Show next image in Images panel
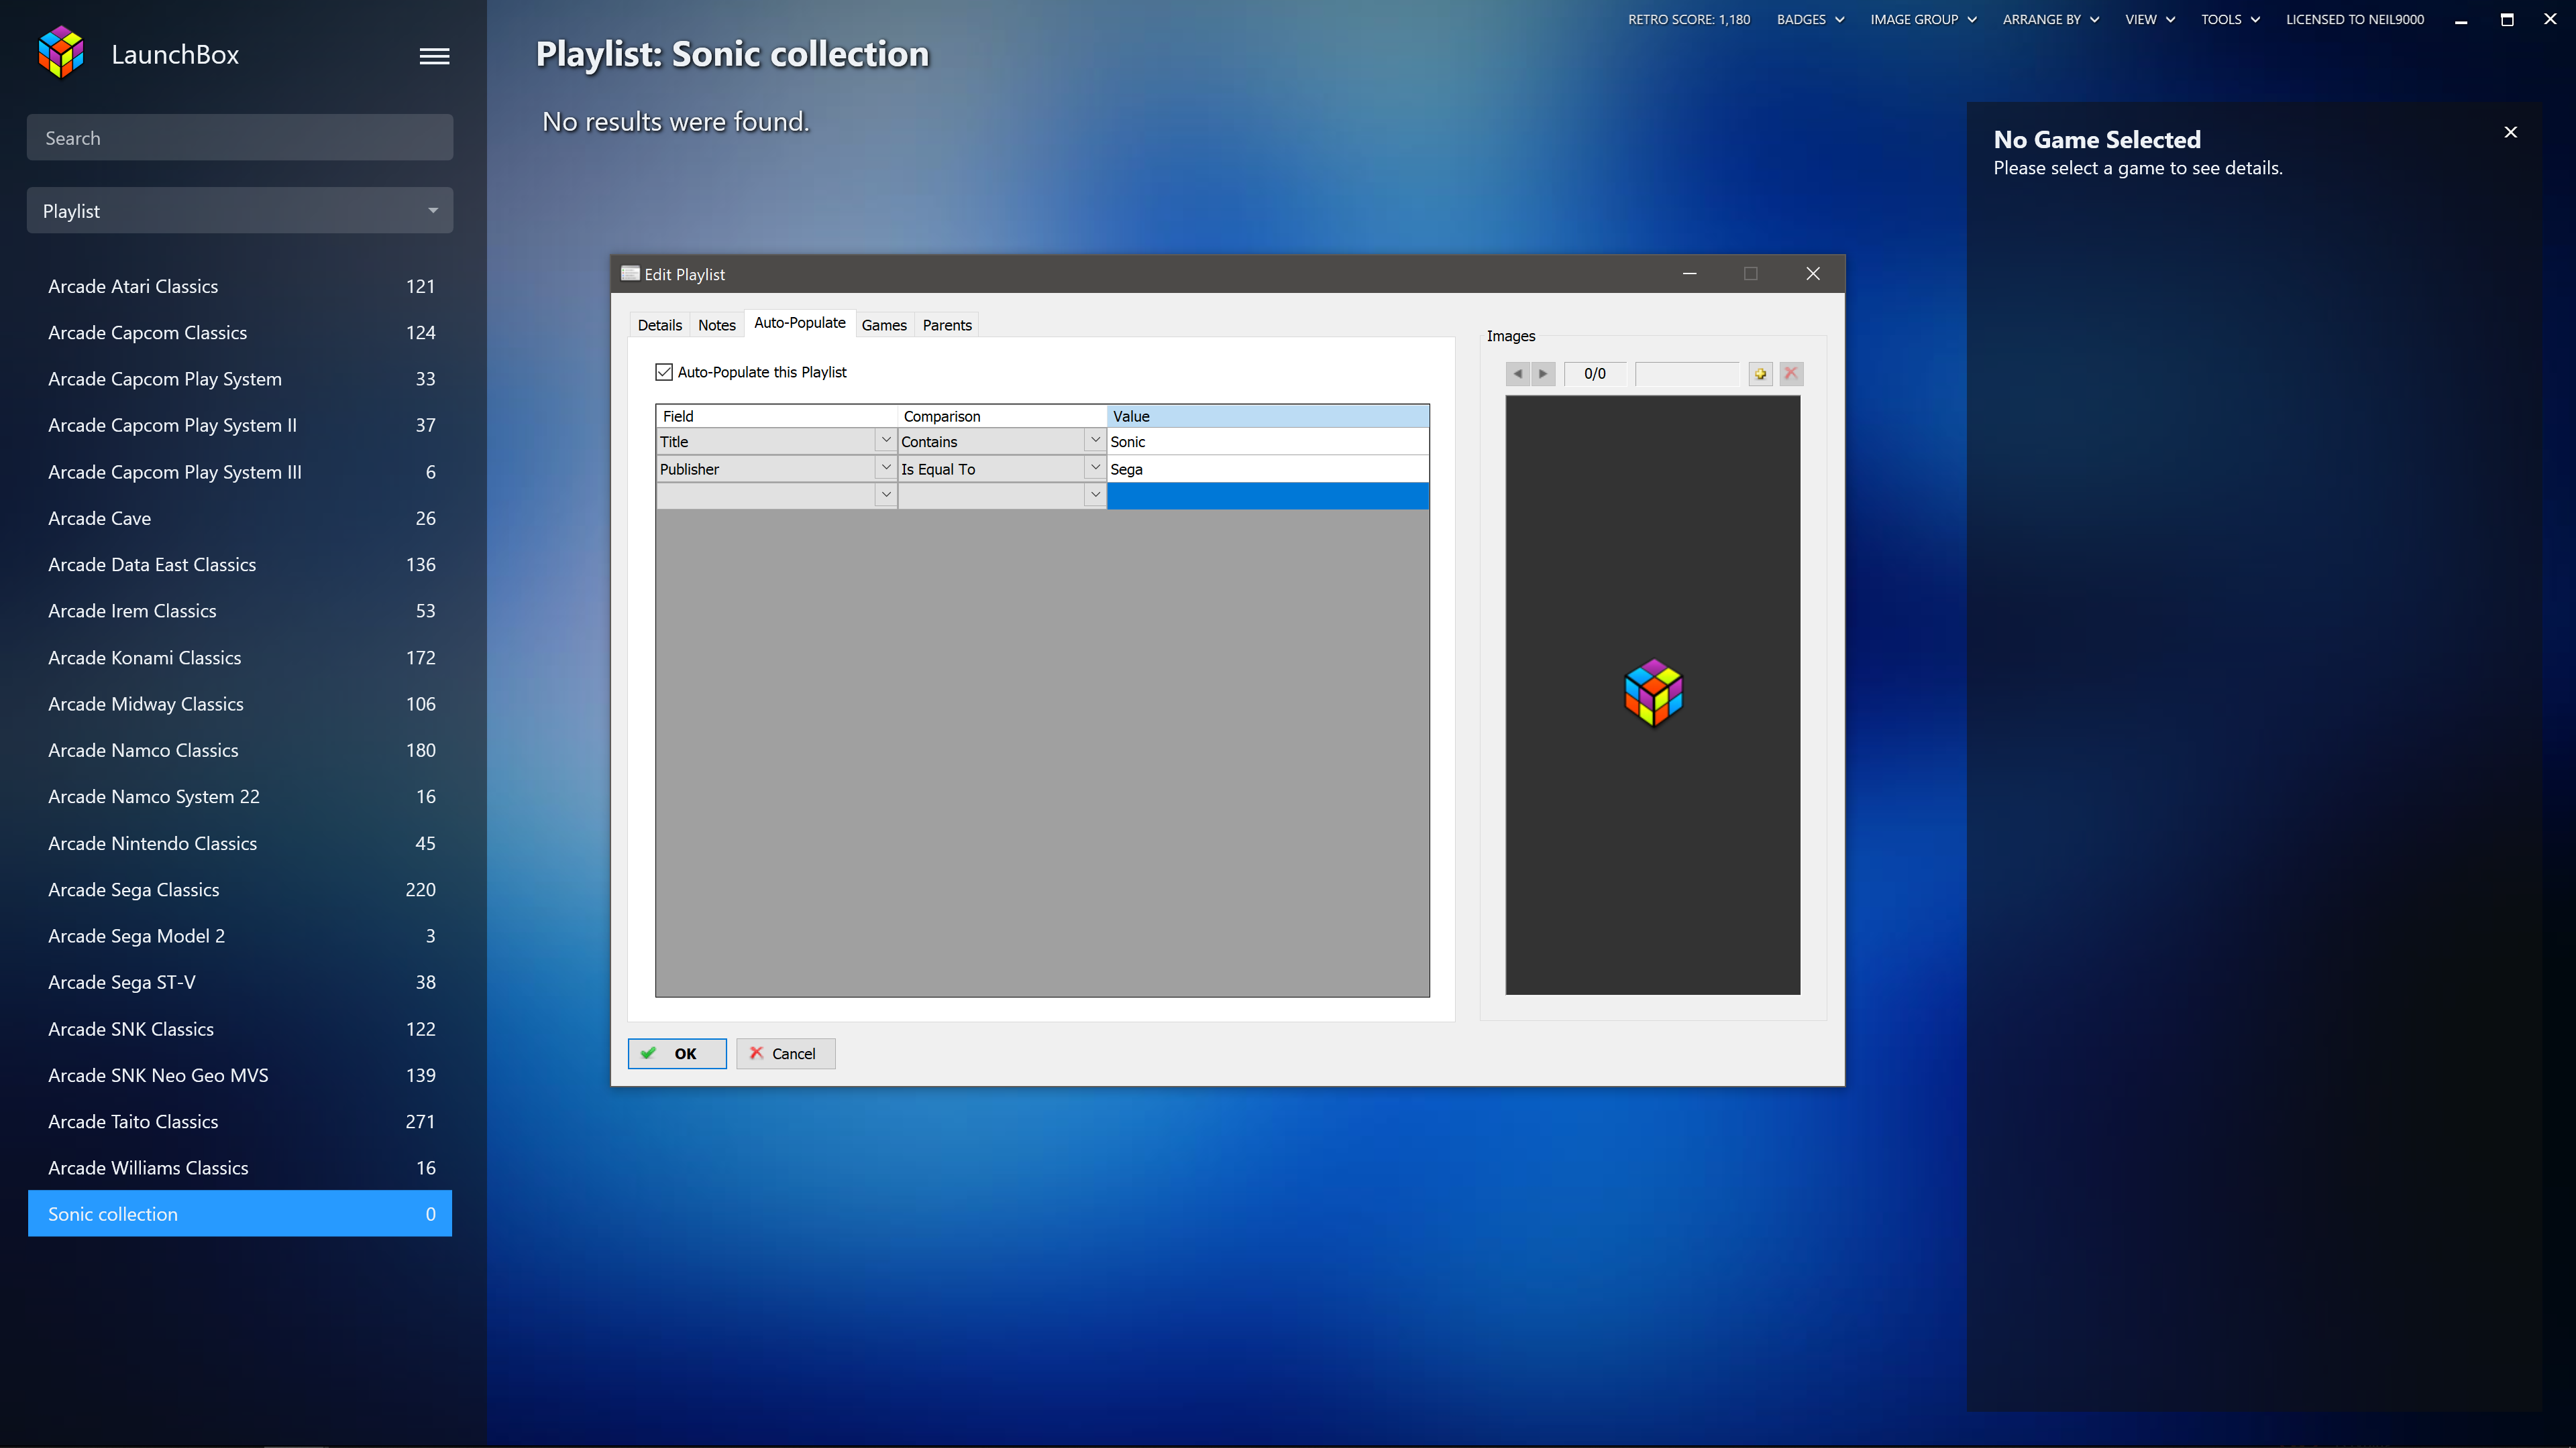The width and height of the screenshot is (2576, 1448). coord(1543,374)
